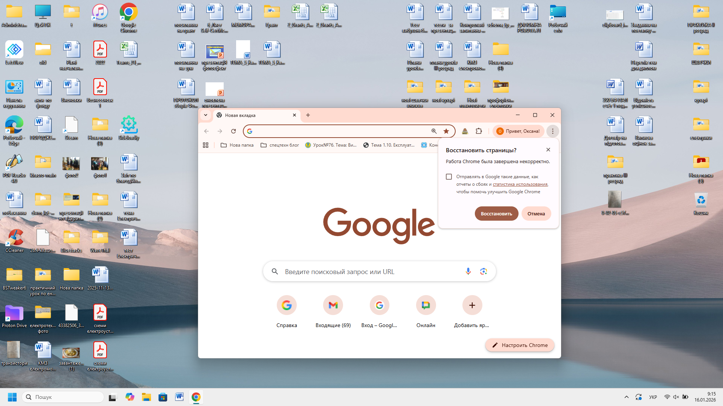Click the Восстановить button
The image size is (723, 406).
tap(496, 214)
